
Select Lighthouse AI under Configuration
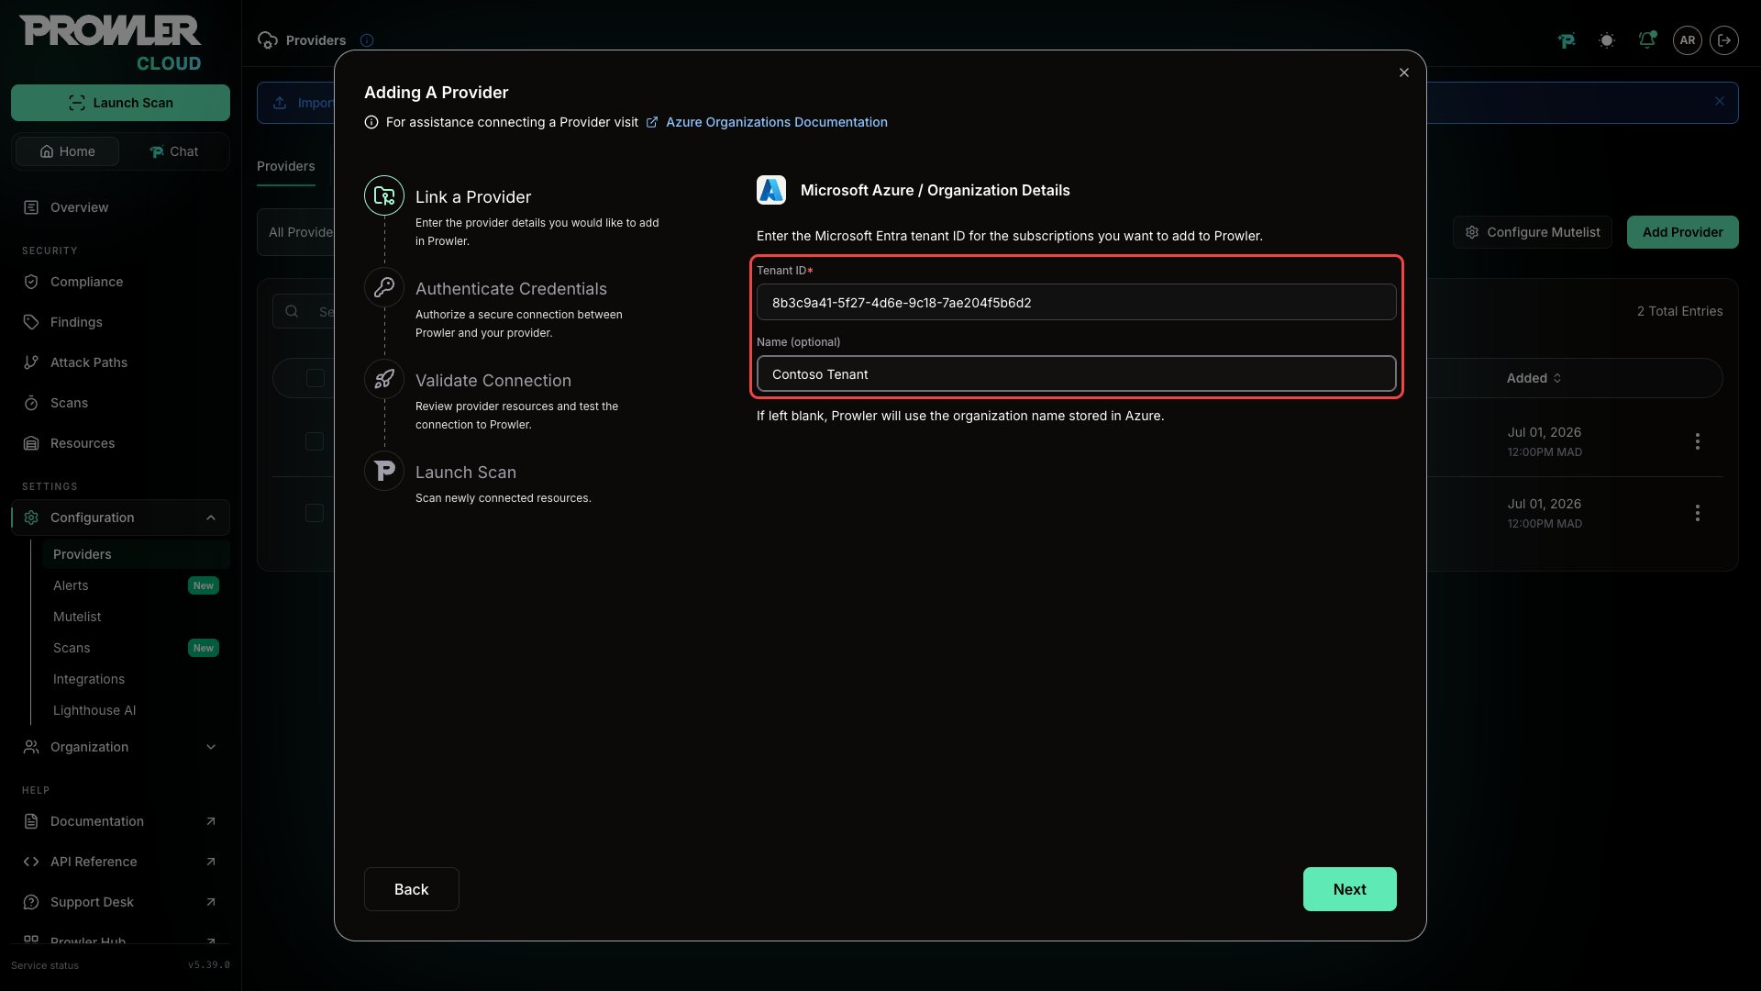(x=136, y=710)
